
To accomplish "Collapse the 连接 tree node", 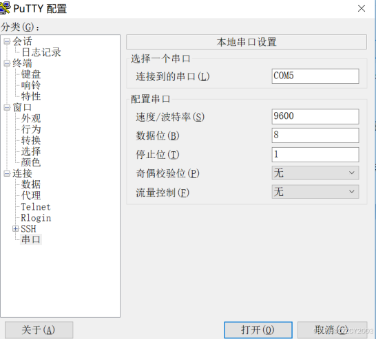I will tap(7, 173).
